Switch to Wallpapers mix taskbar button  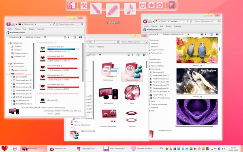coord(88,149)
